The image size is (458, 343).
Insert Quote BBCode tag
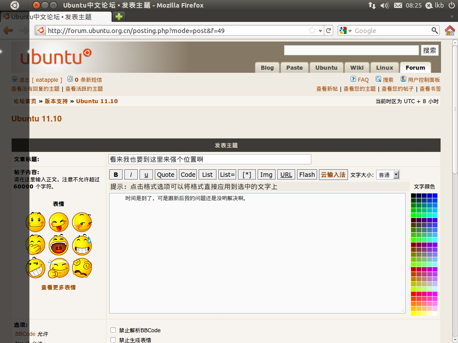[x=165, y=175]
